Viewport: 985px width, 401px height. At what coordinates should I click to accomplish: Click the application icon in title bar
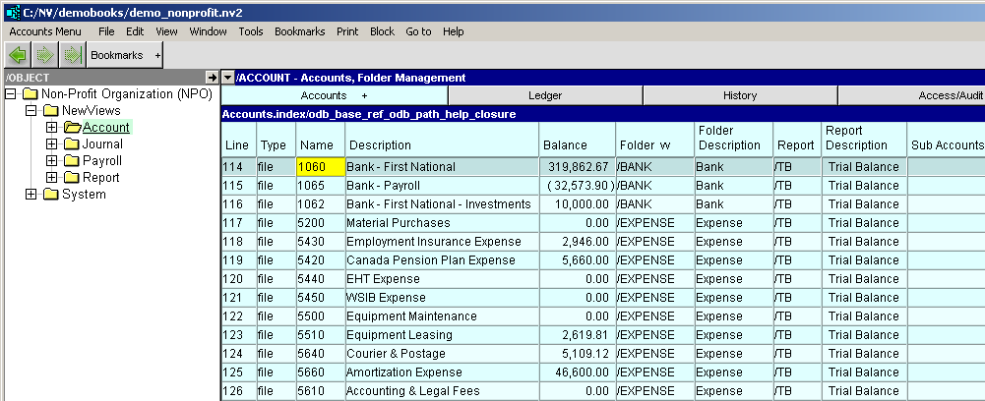[11, 11]
